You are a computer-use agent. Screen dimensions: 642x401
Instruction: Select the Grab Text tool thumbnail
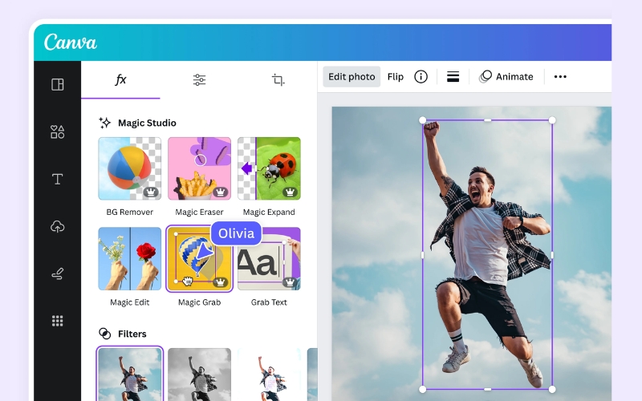click(269, 258)
